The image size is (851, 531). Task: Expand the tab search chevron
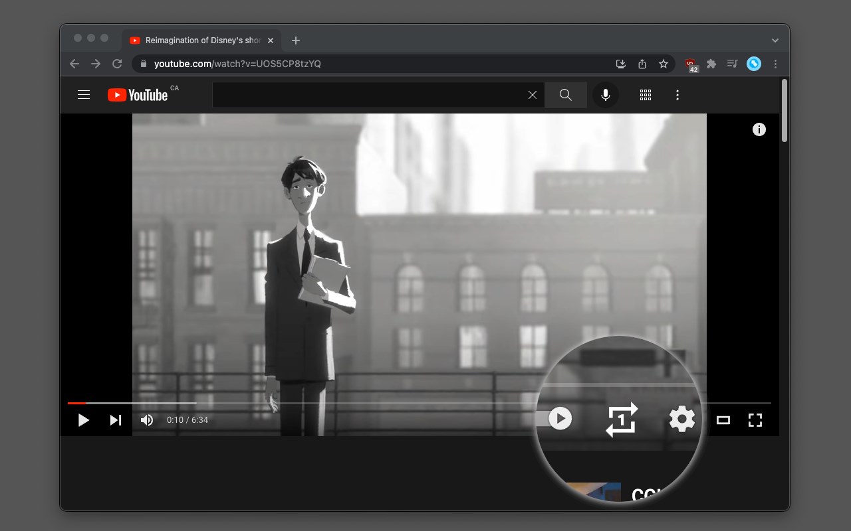(x=775, y=40)
